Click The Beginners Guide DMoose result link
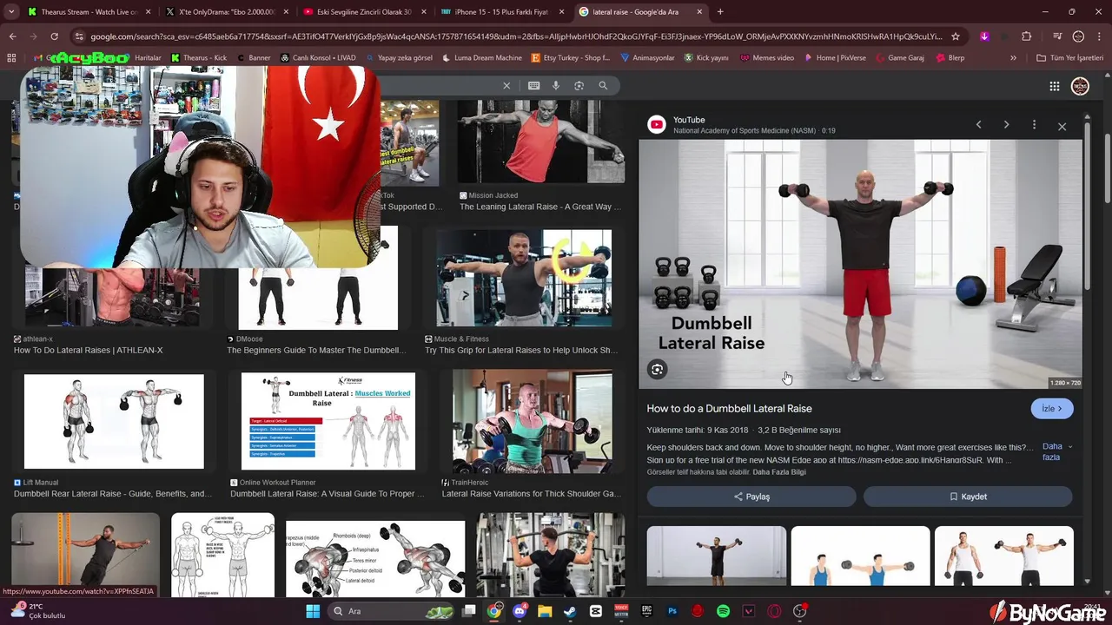Image resolution: width=1112 pixels, height=625 pixels. click(x=316, y=350)
